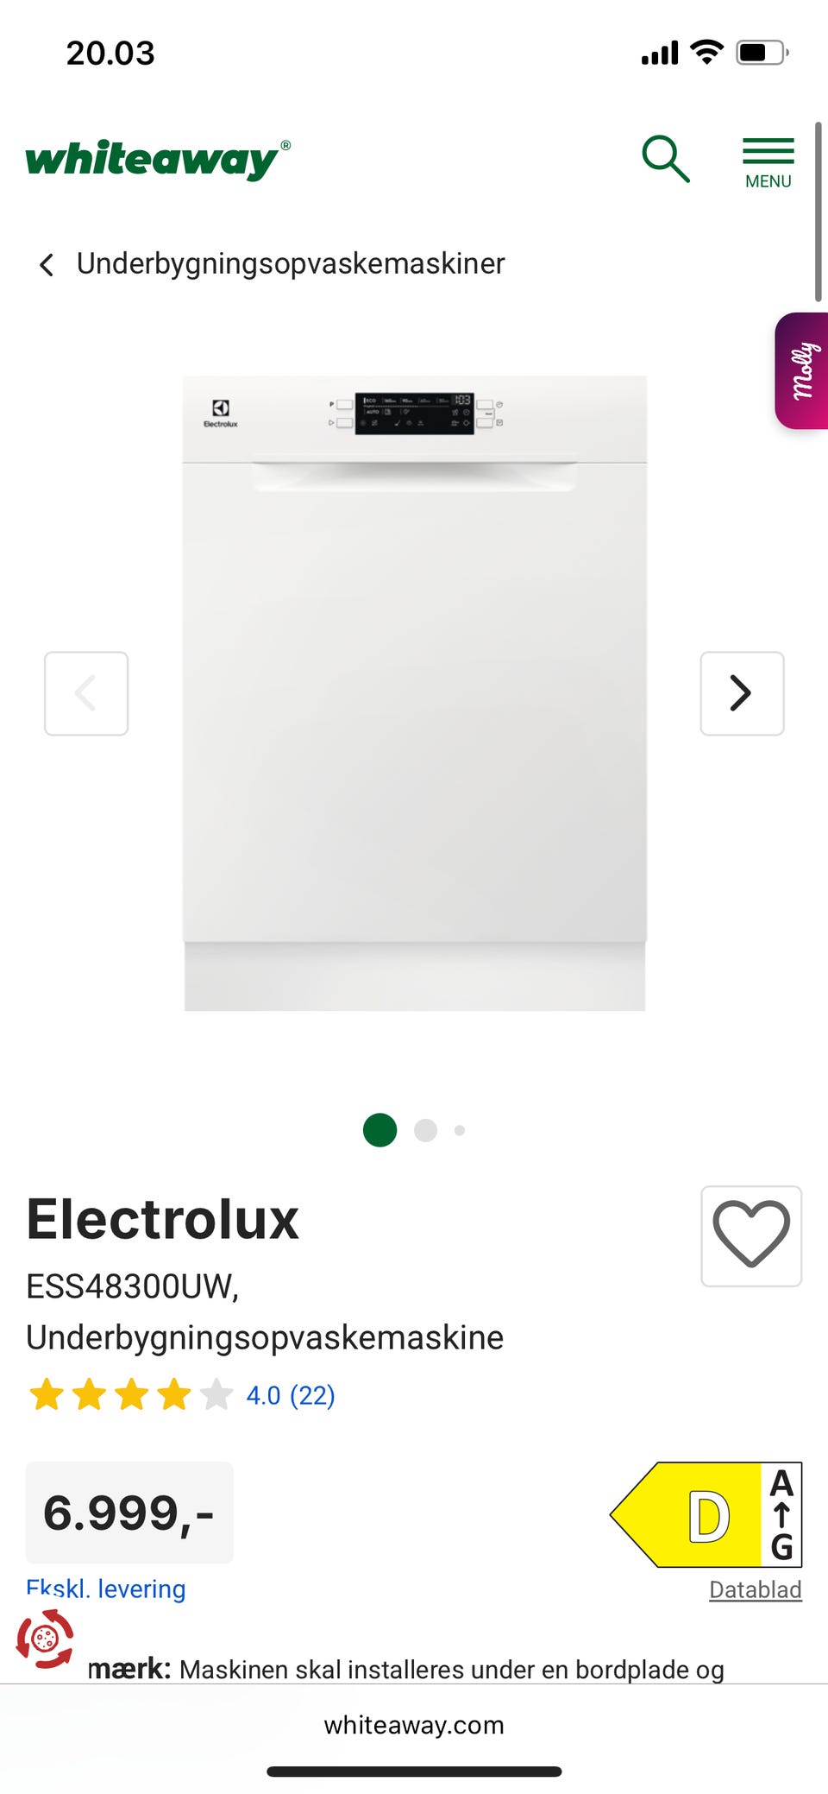Open the hamburger MENU

(768, 163)
